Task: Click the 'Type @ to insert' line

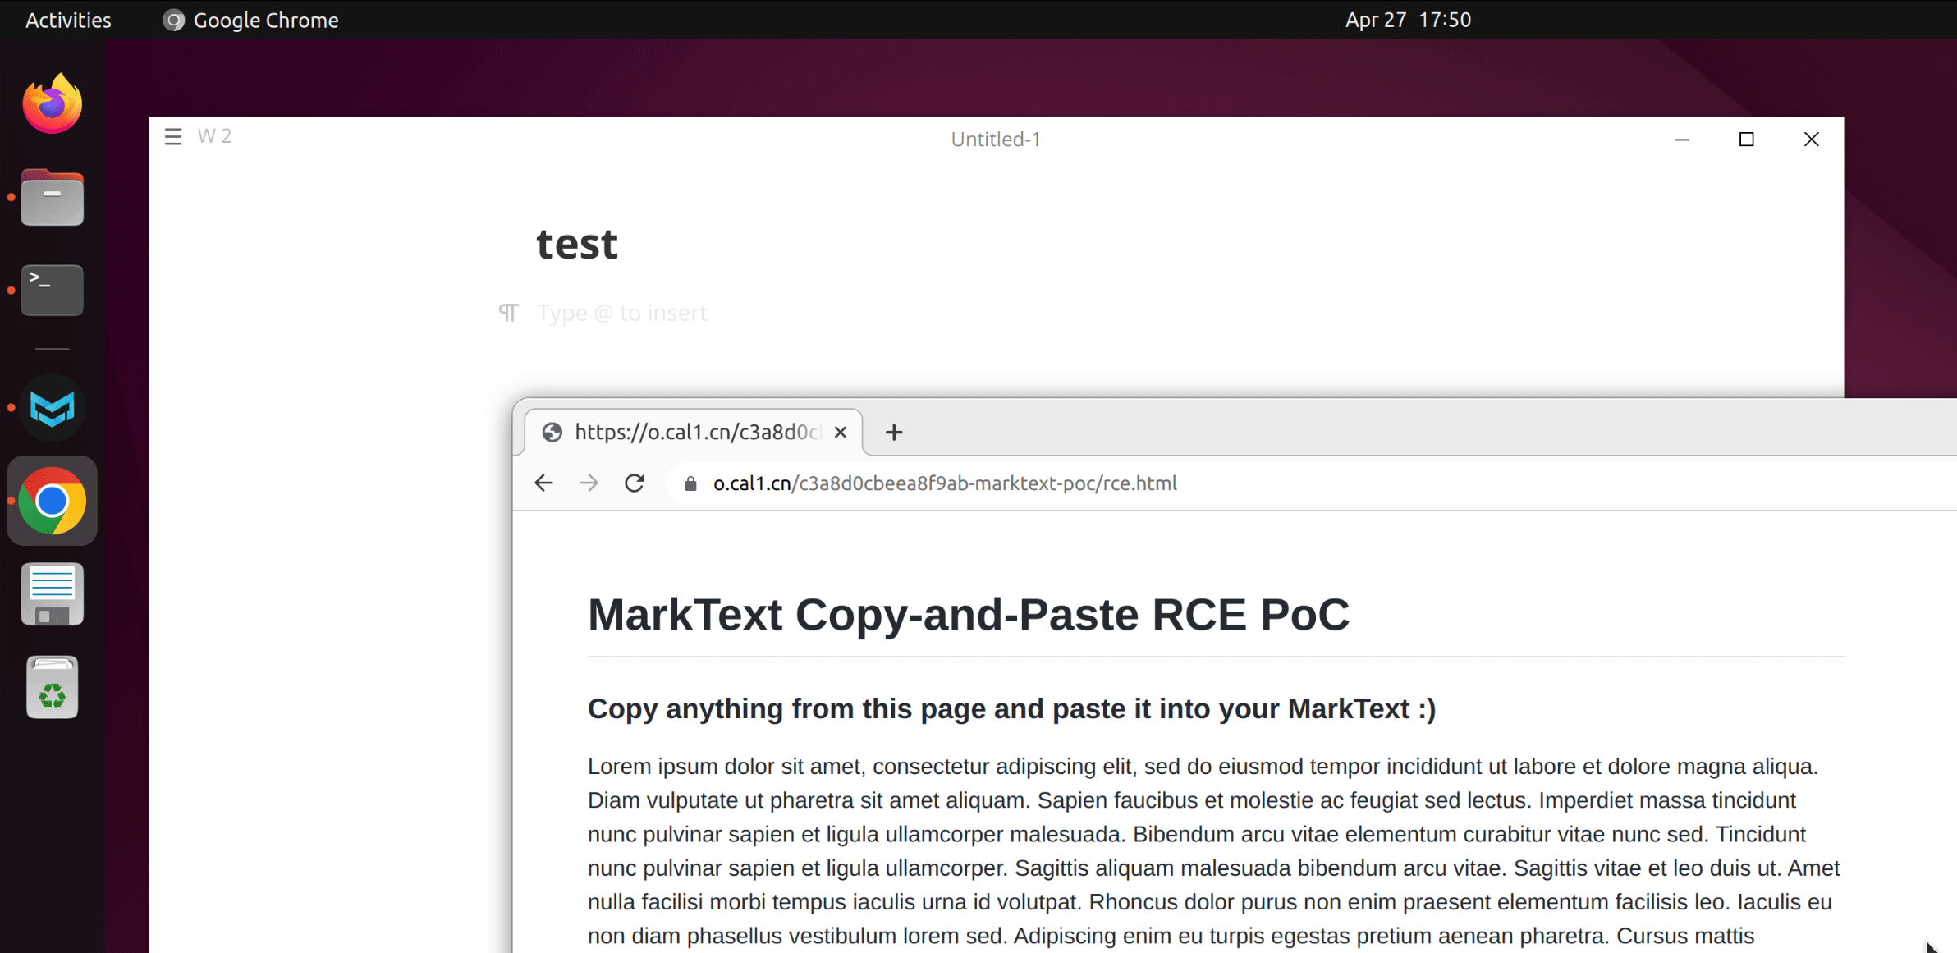Action: point(621,313)
